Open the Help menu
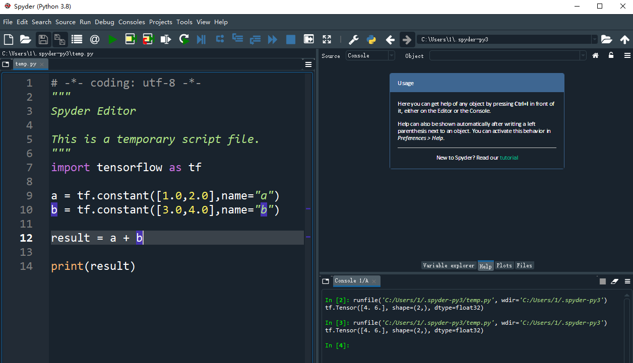 click(x=221, y=22)
